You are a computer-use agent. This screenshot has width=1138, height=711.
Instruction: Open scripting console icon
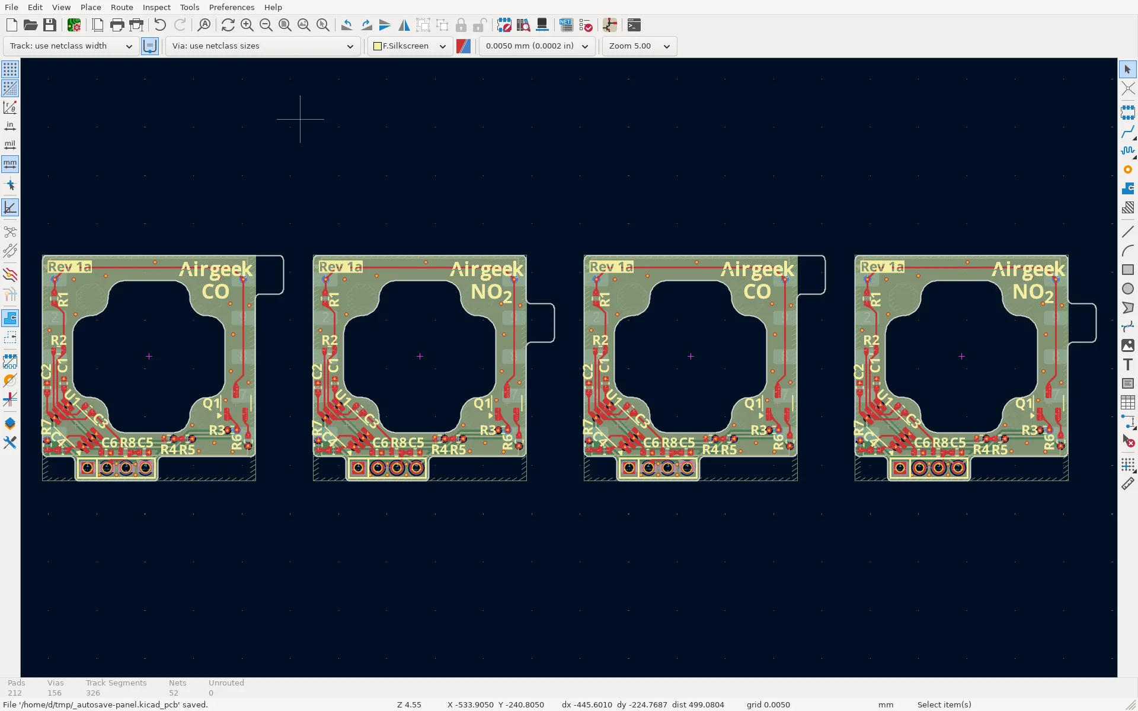634,25
